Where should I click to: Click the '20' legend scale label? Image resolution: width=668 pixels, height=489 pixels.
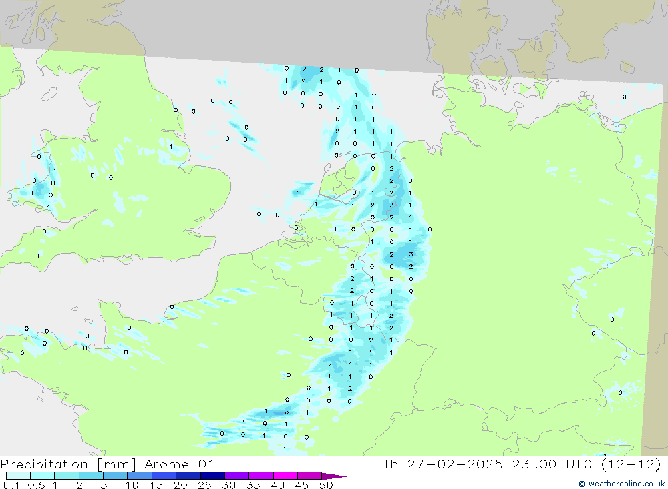click(x=180, y=485)
